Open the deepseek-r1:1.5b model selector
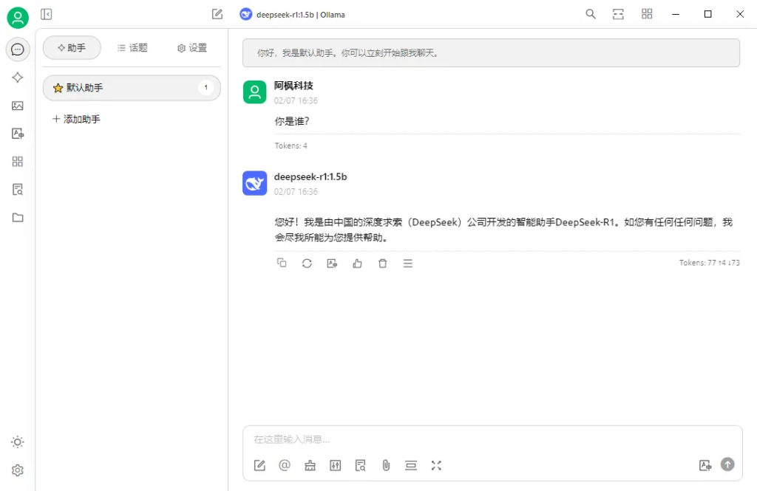Screen dimensions: 757x491 click(293, 15)
